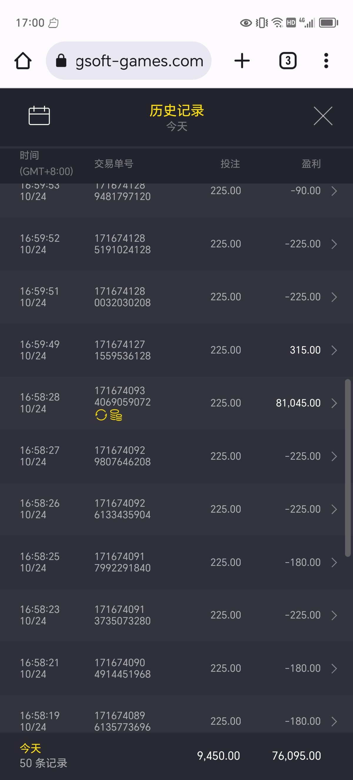The width and height of the screenshot is (353, 780).
Task: Expand the 81,045.00 profit record
Action: 334,403
